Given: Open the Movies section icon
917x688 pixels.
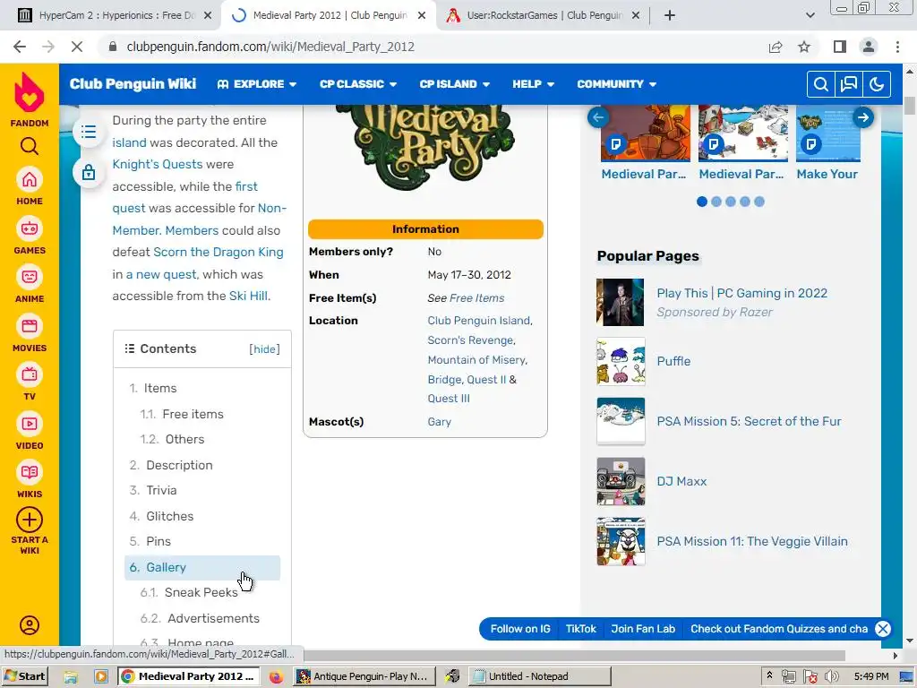Looking at the screenshot, I should pos(30,326).
